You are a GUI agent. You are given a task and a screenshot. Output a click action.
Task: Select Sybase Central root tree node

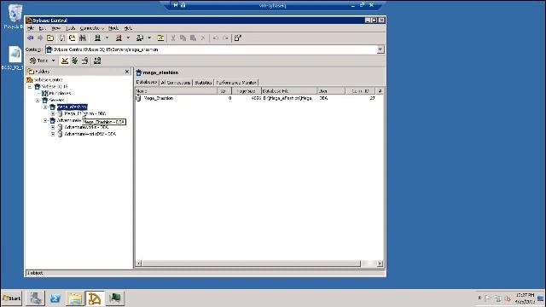49,79
